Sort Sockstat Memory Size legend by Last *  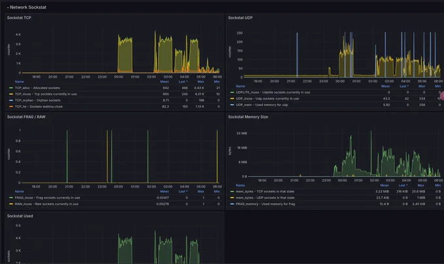(x=403, y=185)
